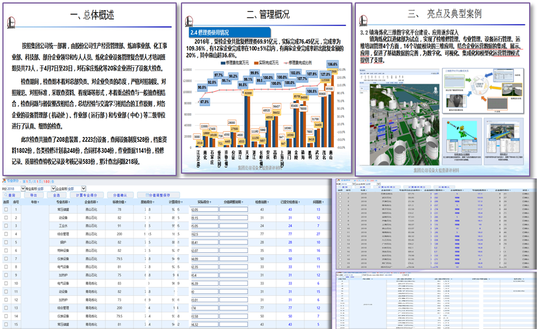Click the 工业水 cell in row 3
This screenshot has height=329, width=538.
(63, 226)
